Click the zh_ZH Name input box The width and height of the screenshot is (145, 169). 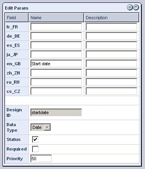point(56,73)
